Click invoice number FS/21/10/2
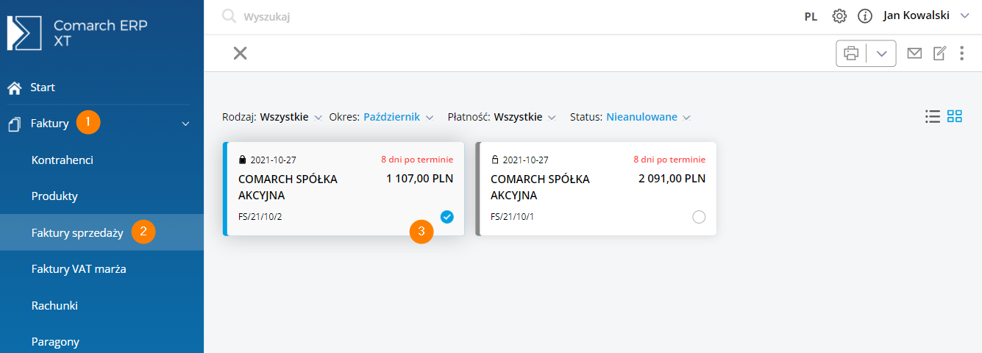Viewport: 982px width, 353px height. tap(260, 217)
